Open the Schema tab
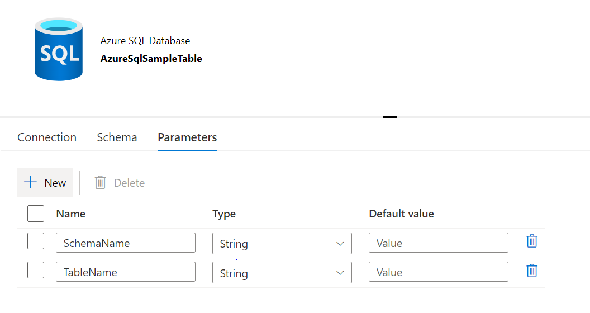The image size is (590, 313). 117,137
